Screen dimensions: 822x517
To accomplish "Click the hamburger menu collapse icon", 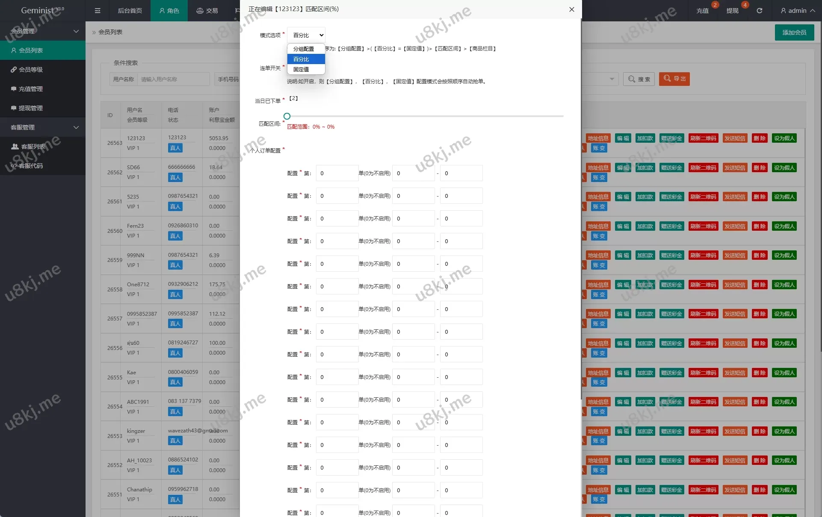I will [98, 11].
